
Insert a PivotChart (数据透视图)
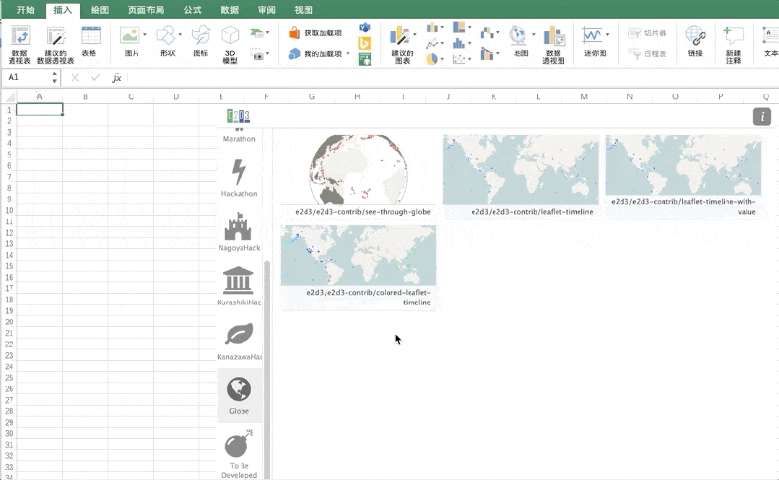point(554,44)
